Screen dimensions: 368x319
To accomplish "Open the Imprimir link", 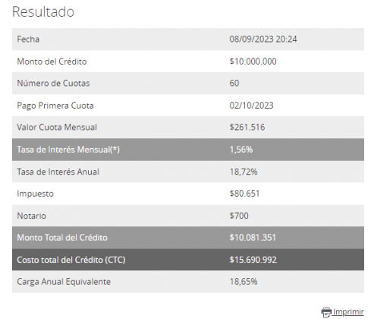I will (x=348, y=311).
